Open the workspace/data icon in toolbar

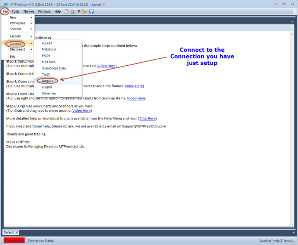(x=67, y=12)
